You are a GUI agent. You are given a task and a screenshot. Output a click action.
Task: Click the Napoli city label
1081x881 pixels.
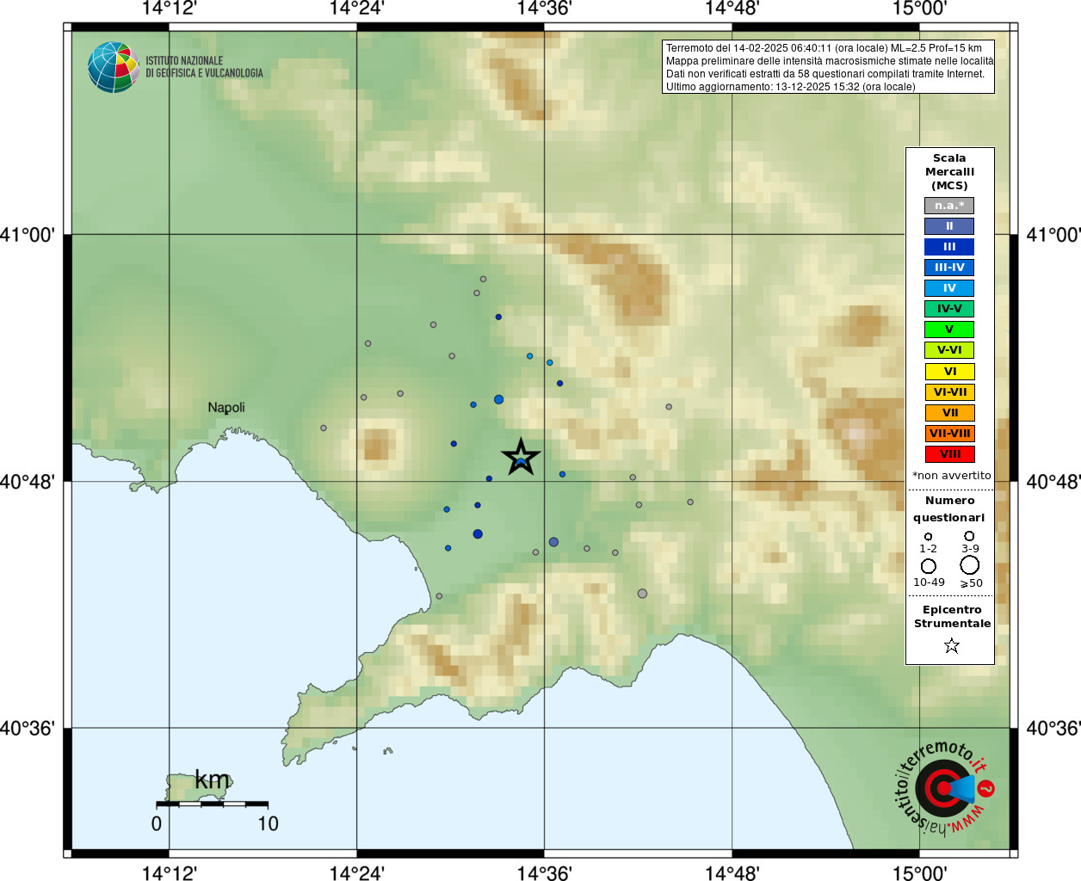[226, 408]
